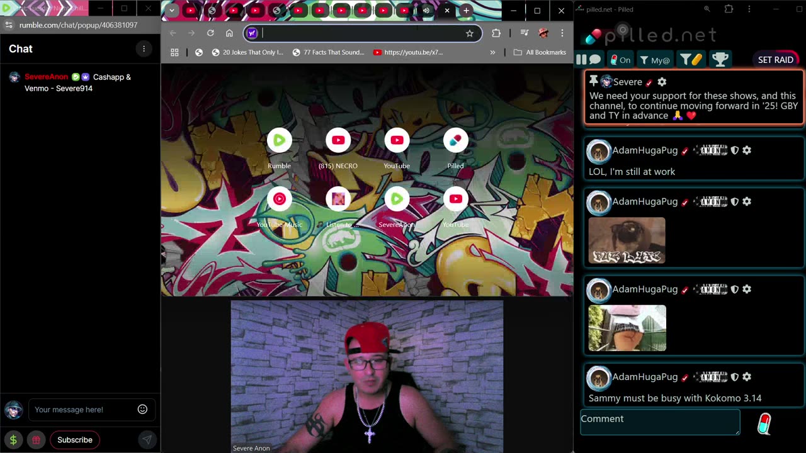Click the 'Severe Anon' webcam label
This screenshot has width=806, height=453.
(251, 448)
